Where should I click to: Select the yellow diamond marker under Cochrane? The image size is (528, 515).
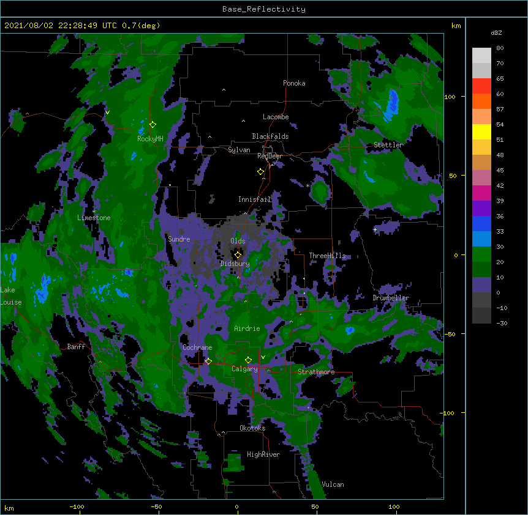point(208,361)
